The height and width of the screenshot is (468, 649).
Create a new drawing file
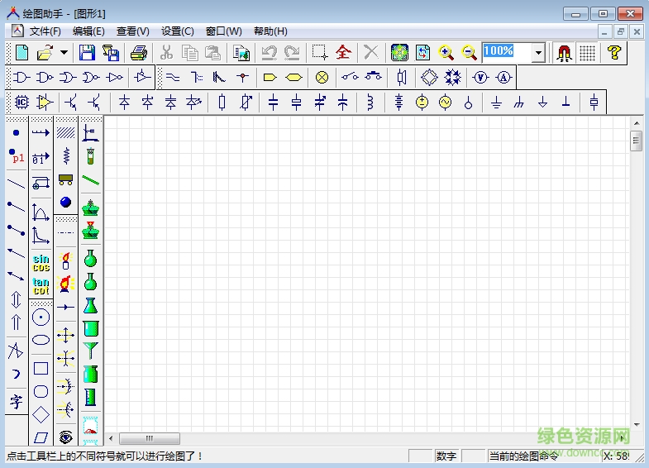point(22,53)
